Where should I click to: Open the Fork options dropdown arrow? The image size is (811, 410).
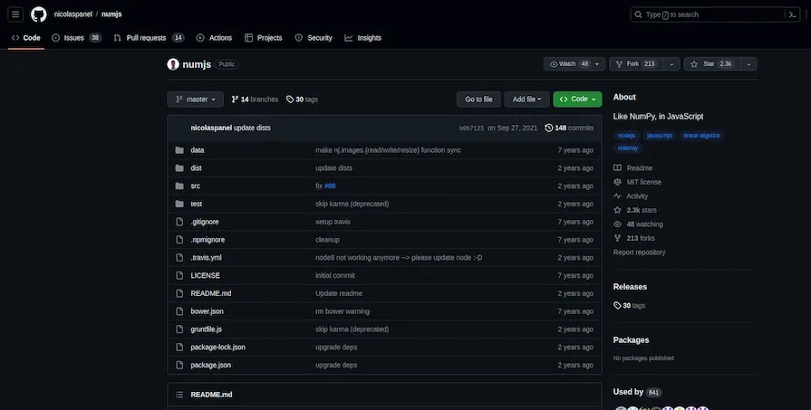click(671, 64)
